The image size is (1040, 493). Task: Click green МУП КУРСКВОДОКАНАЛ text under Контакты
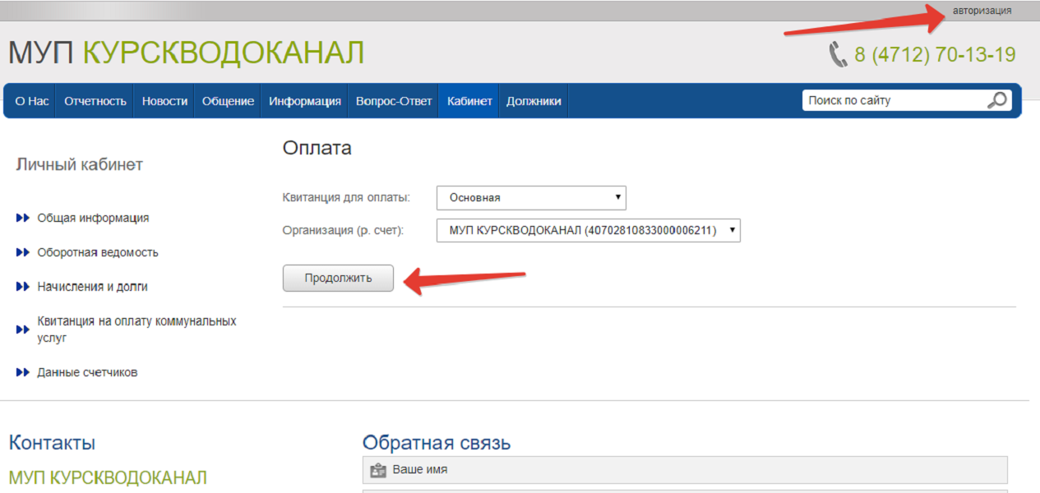[108, 477]
